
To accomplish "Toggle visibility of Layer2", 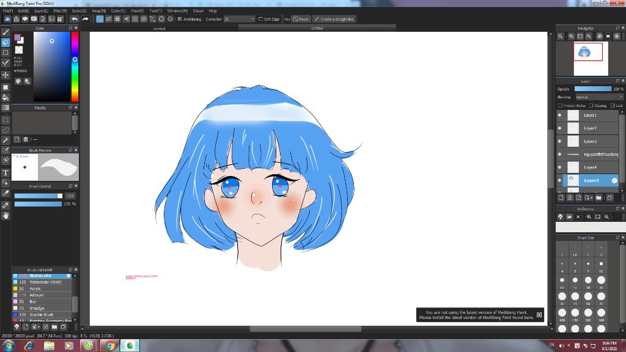I will (x=559, y=128).
